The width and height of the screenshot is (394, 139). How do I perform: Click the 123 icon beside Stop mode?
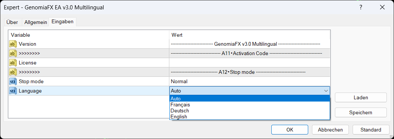click(13, 82)
